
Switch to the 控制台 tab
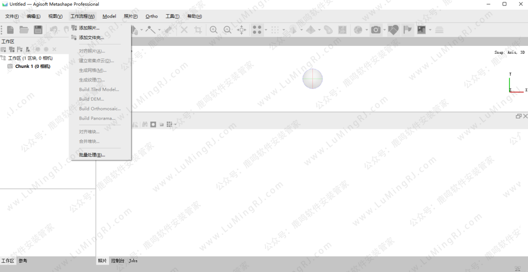(118, 261)
